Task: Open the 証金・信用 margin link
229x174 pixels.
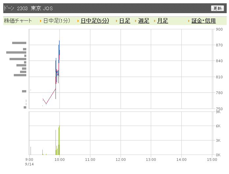Action: tap(203, 21)
